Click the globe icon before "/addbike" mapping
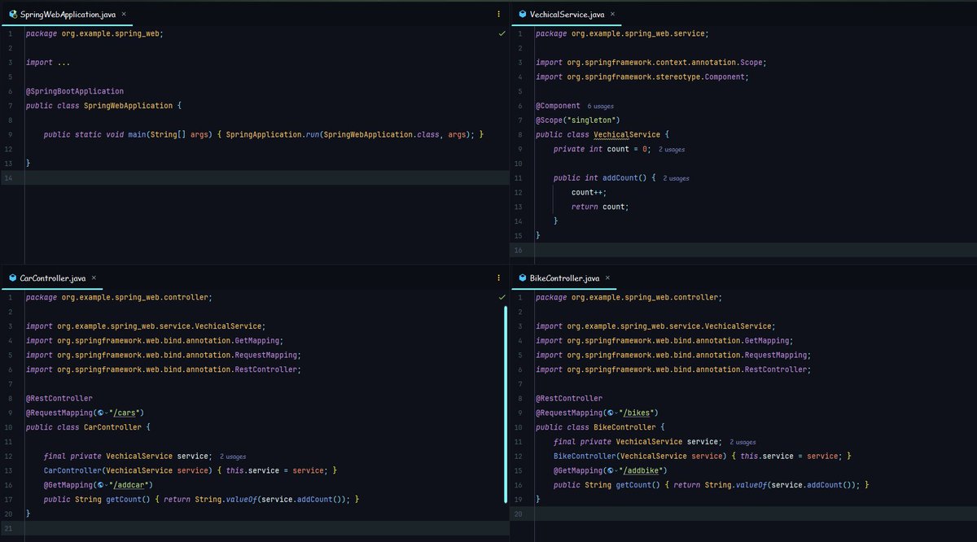The height and width of the screenshot is (542, 977). (610, 470)
